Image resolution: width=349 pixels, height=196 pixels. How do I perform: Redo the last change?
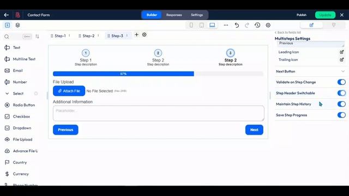pyautogui.click(x=247, y=25)
